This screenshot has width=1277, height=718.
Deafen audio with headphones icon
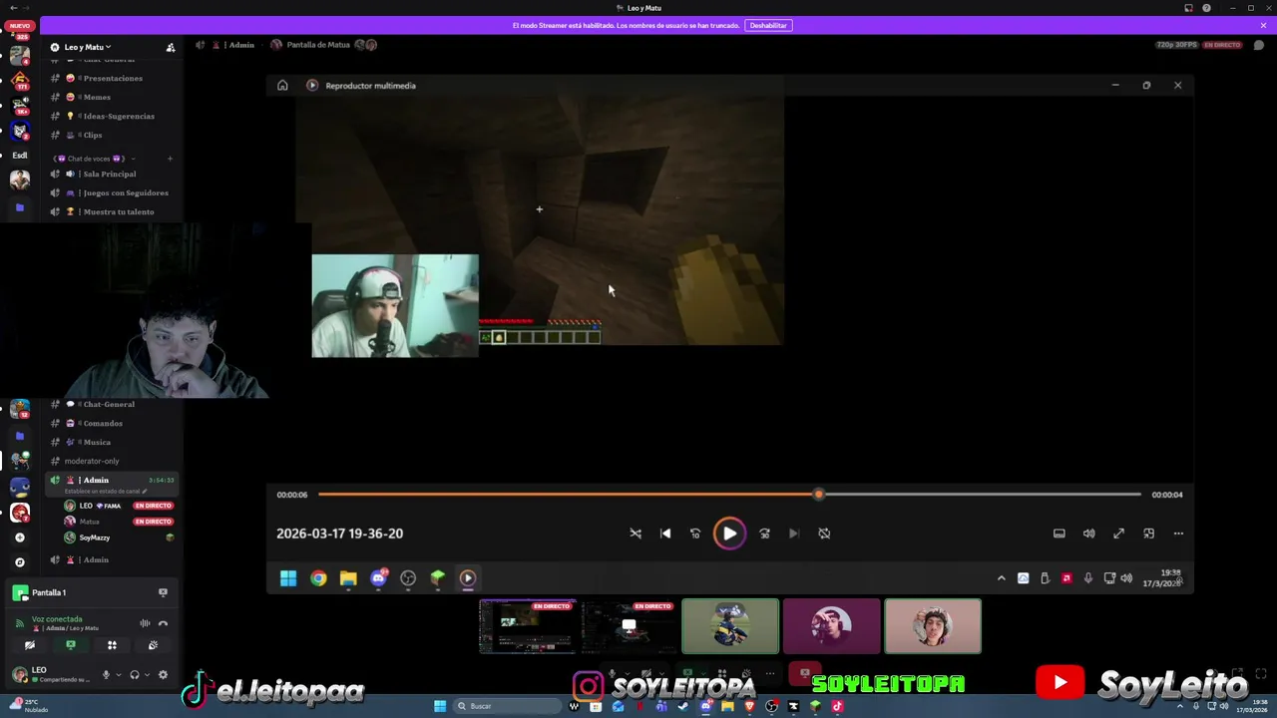pos(135,675)
